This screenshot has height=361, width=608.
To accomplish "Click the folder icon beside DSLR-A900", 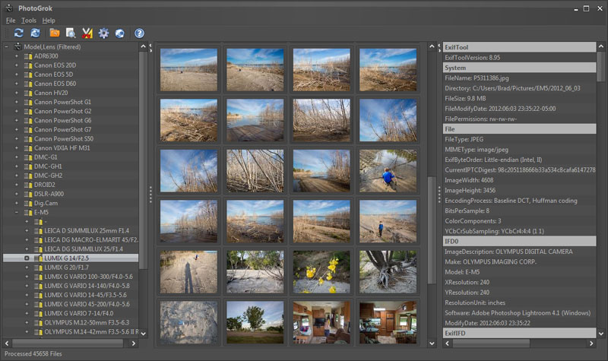I will (28, 195).
